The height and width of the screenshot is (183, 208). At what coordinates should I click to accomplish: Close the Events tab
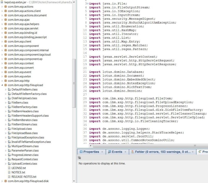125,152
